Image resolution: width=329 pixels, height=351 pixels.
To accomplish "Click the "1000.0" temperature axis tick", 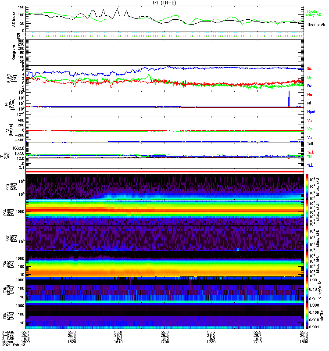I will [x=18, y=148].
